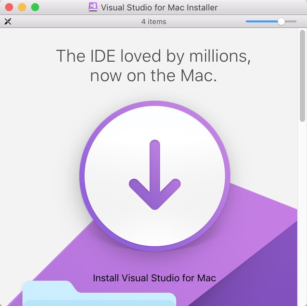Click the crossed-out pencil read-only icon

coord(8,22)
